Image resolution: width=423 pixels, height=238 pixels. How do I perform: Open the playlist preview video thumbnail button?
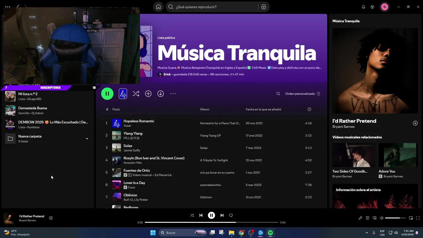tap(123, 94)
